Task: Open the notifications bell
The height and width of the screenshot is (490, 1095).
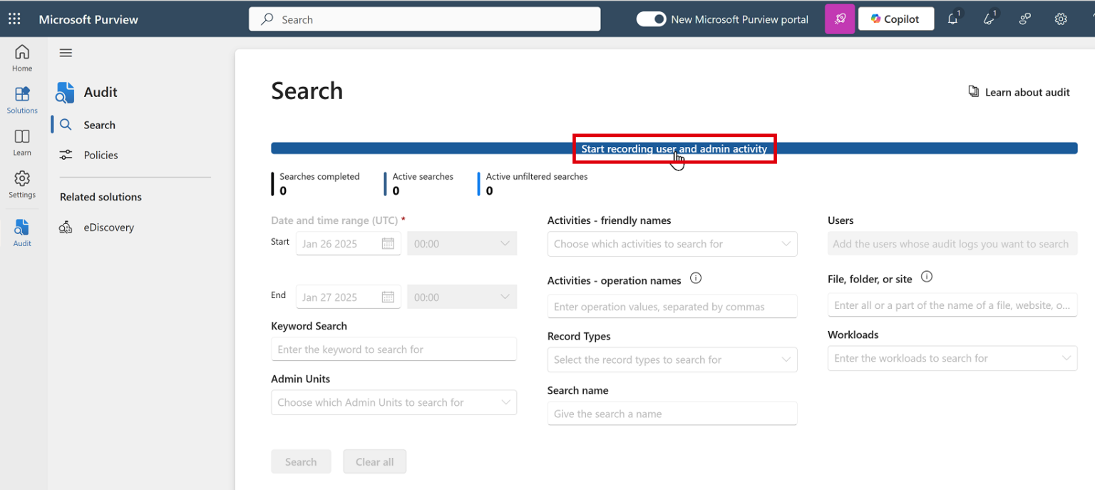Action: 953,19
